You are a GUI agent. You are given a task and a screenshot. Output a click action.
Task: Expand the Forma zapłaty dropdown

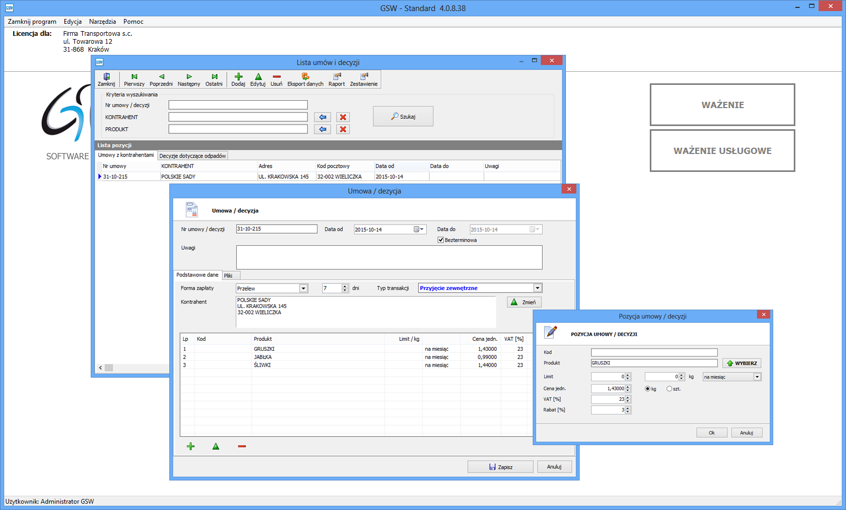click(x=303, y=288)
